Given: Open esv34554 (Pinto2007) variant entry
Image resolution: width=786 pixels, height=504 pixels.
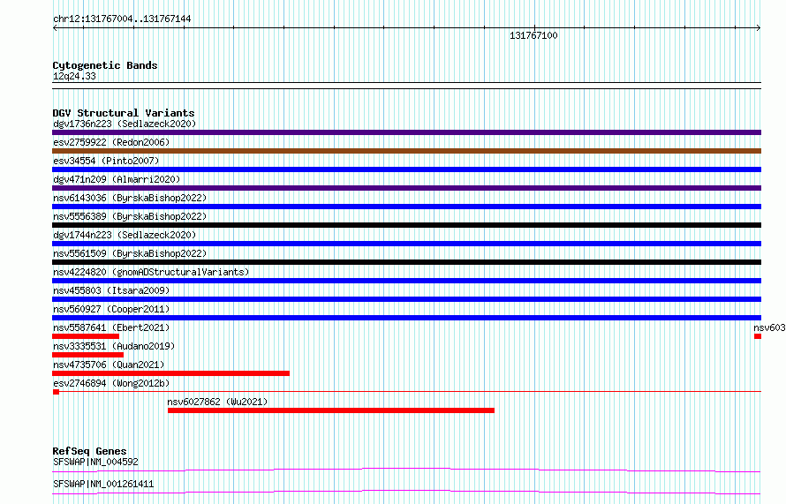Looking at the screenshot, I should pos(106,161).
